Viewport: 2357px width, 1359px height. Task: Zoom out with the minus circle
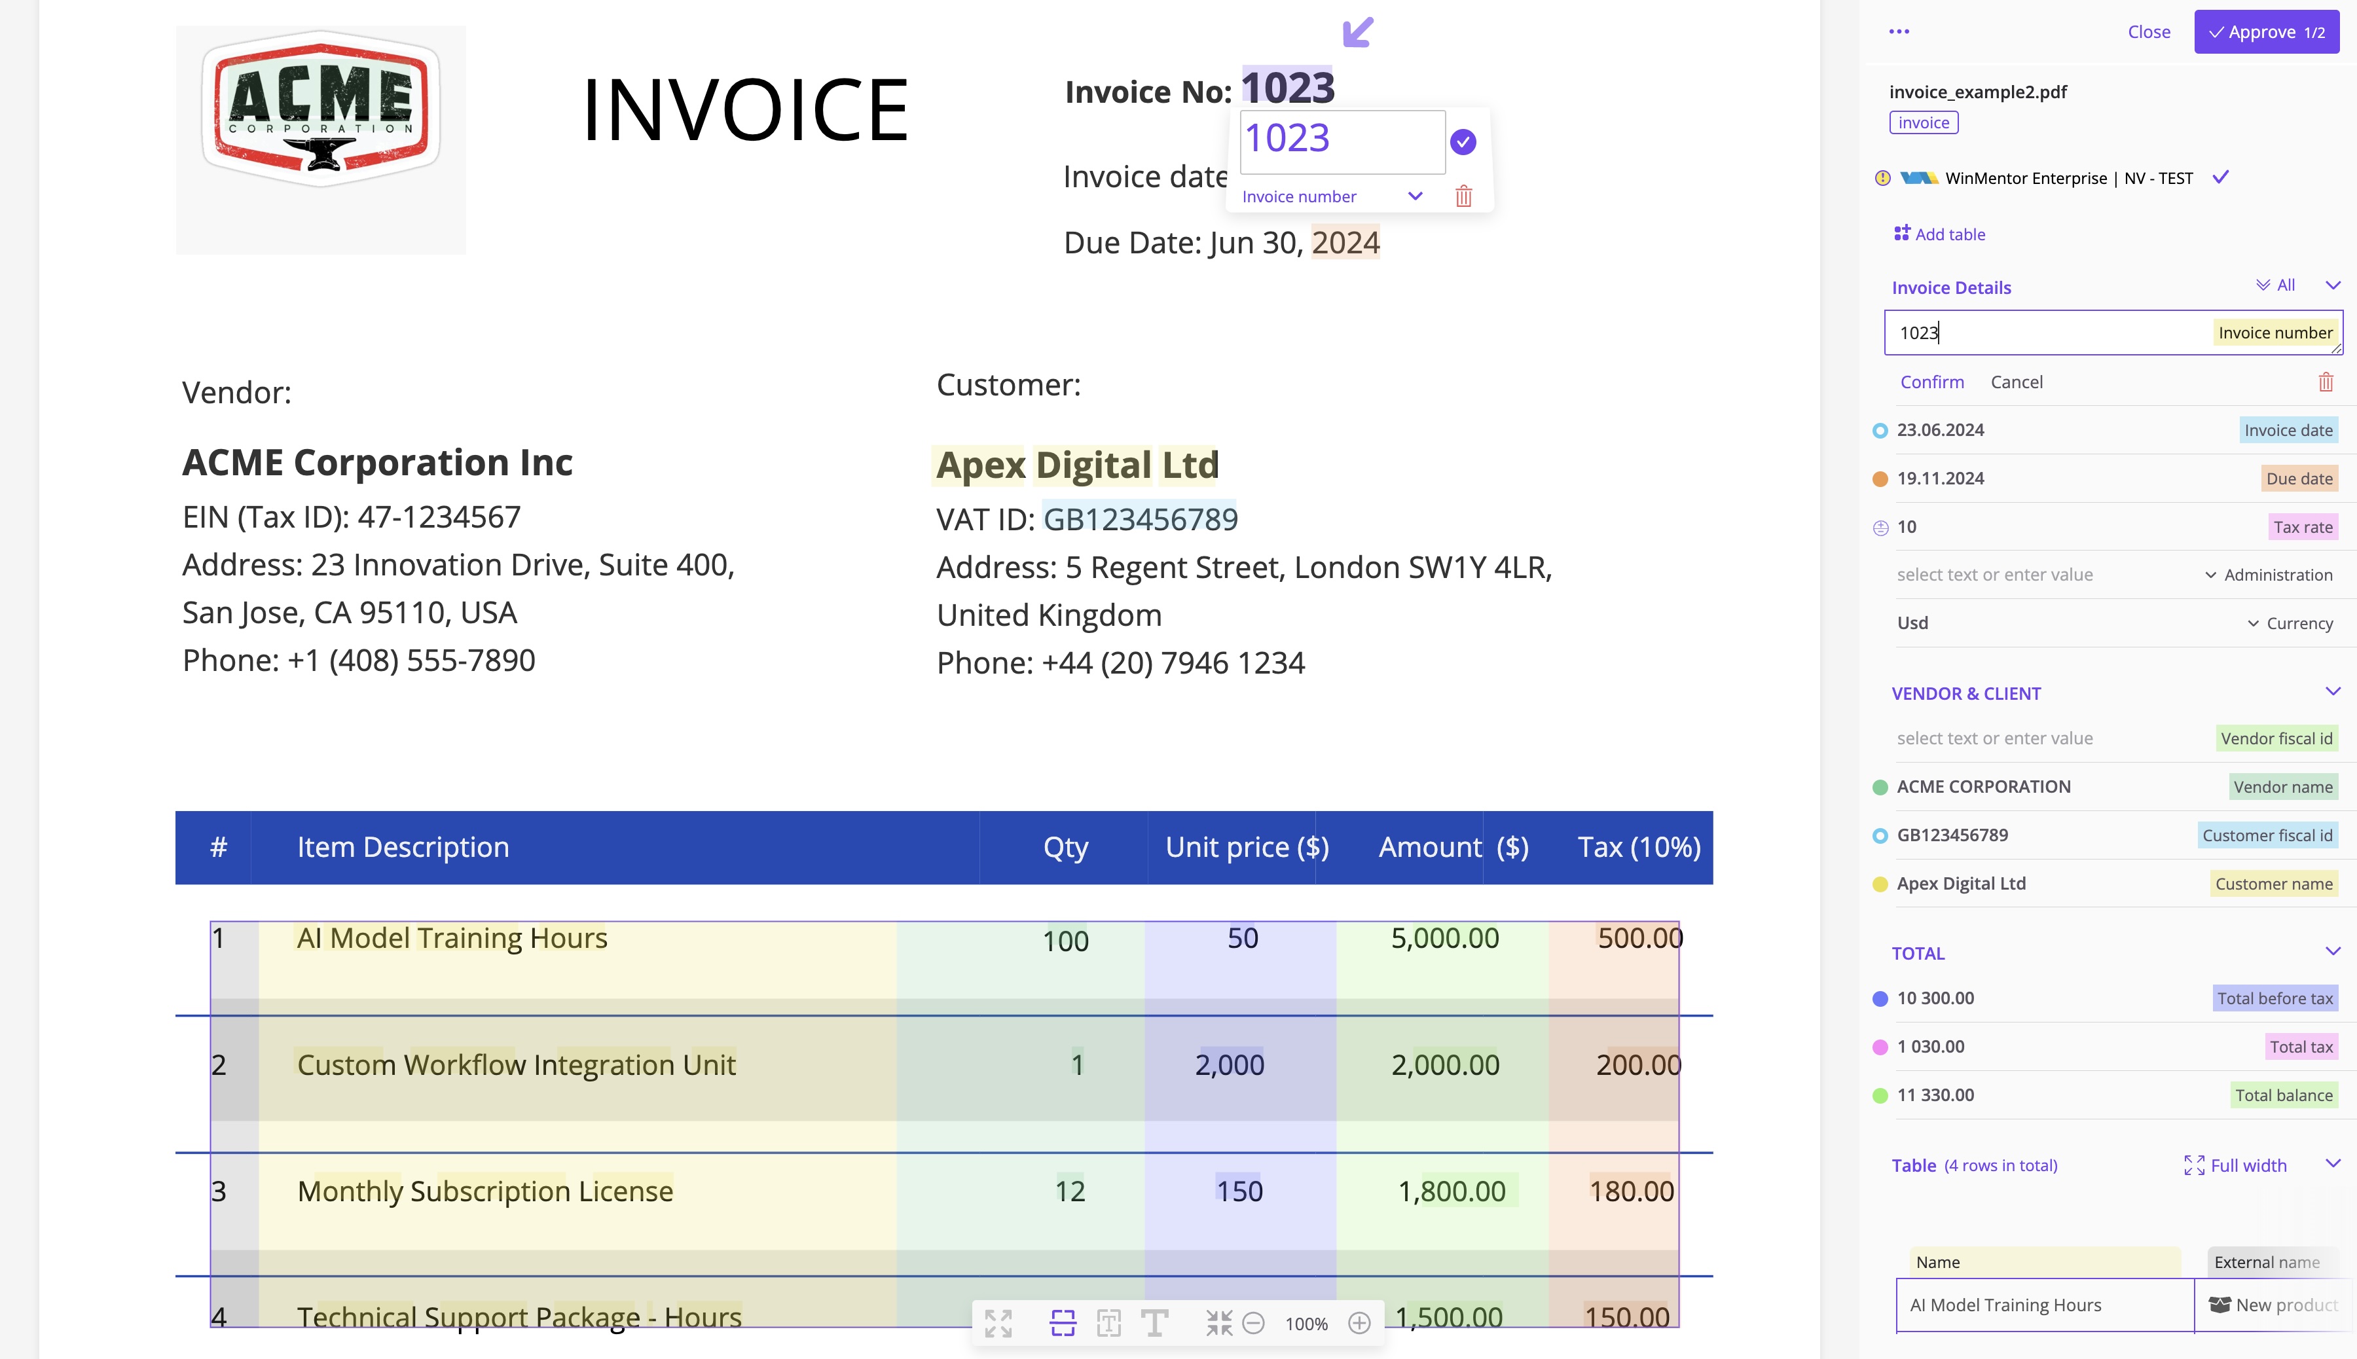click(x=1254, y=1322)
